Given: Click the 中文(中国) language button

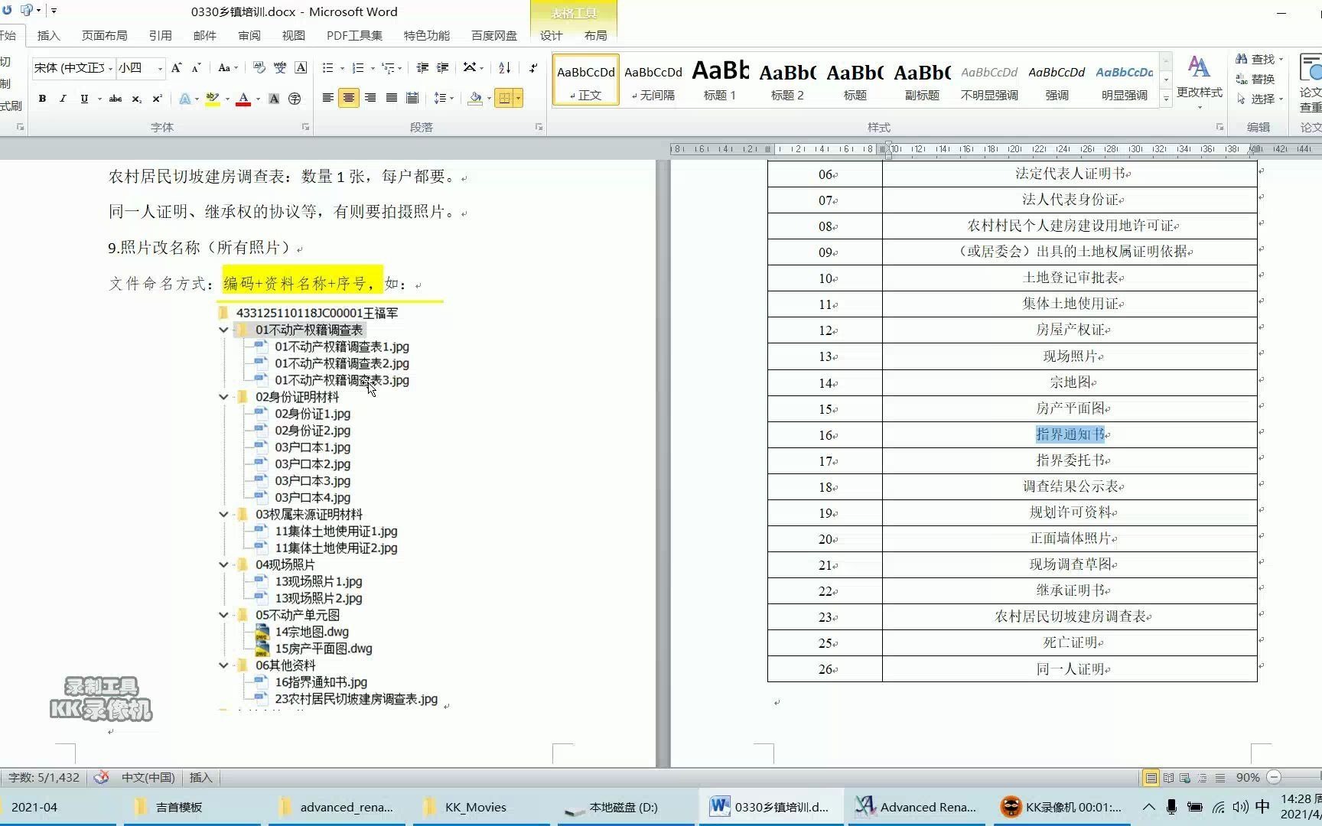Looking at the screenshot, I should pos(148,778).
